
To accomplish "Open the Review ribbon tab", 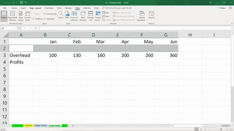I will (68, 8).
